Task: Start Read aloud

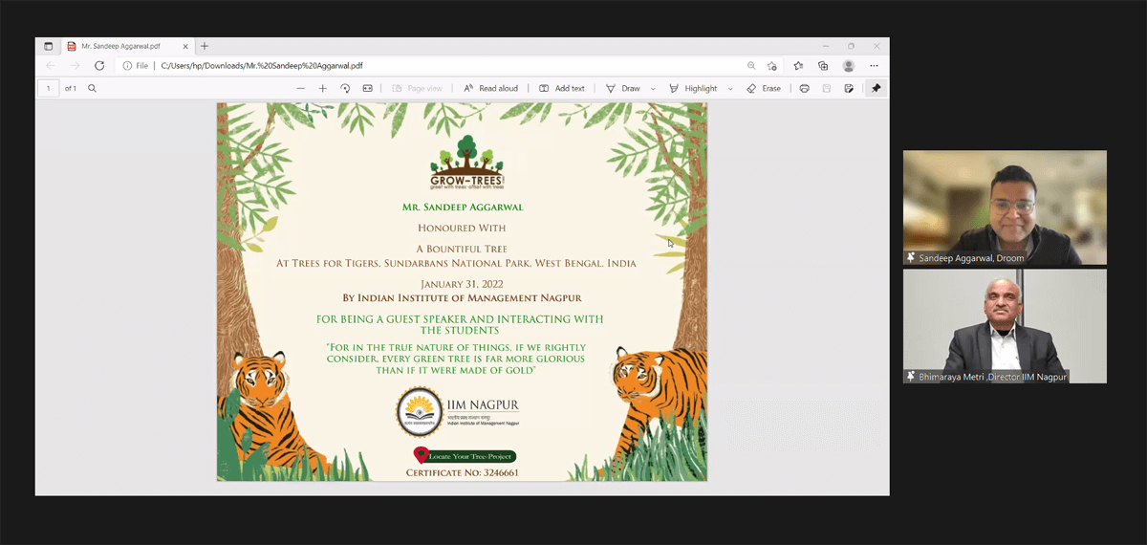Action: (x=490, y=88)
